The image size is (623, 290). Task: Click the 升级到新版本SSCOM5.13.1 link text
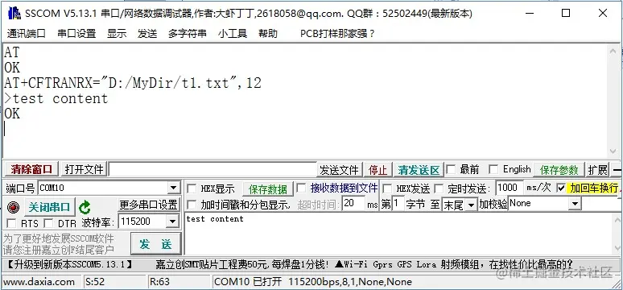pyautogui.click(x=69, y=264)
